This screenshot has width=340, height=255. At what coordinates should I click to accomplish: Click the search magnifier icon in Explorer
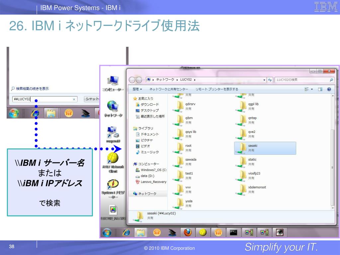coord(331,80)
